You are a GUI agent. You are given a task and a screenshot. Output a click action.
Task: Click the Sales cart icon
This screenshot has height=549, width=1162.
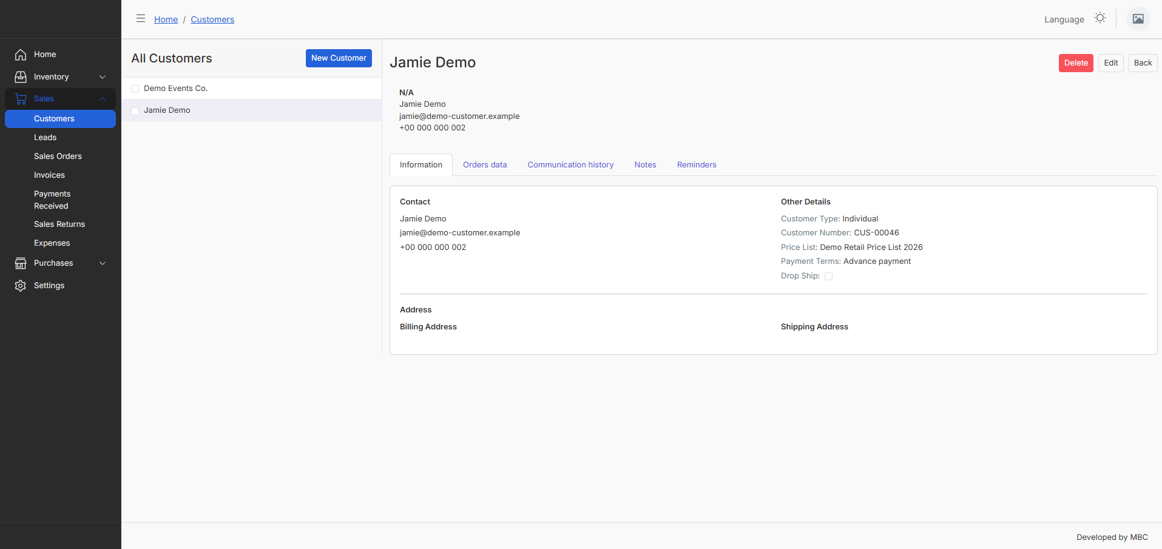[21, 99]
